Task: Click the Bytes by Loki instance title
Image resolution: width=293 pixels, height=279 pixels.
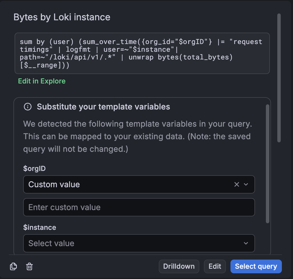Action: pos(62,17)
